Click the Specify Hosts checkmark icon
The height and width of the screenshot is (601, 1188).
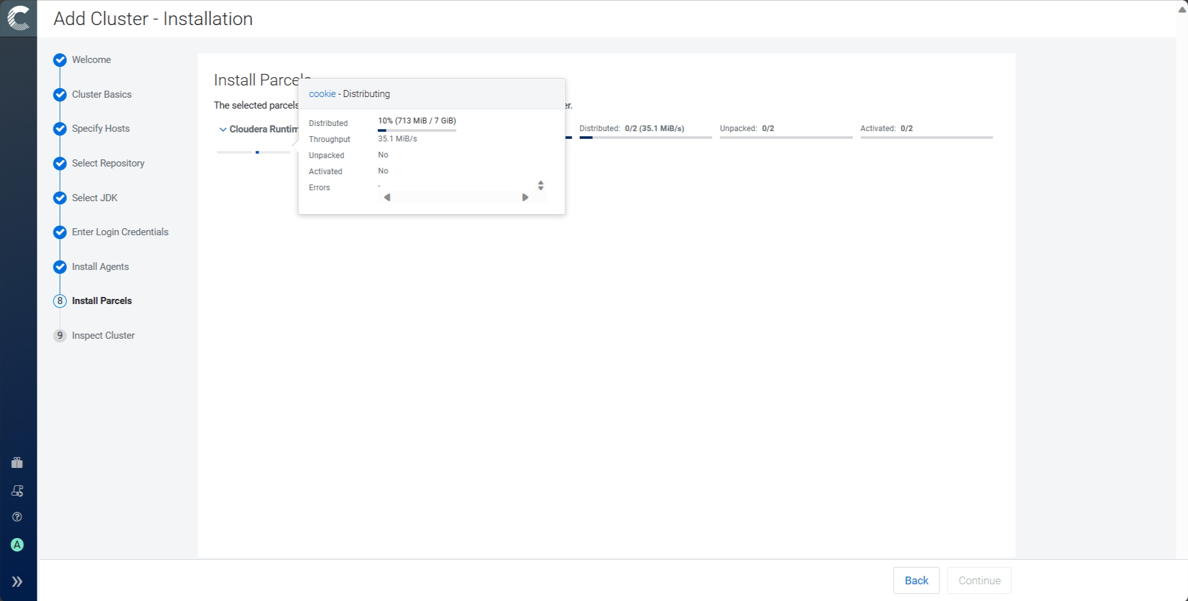pos(60,129)
